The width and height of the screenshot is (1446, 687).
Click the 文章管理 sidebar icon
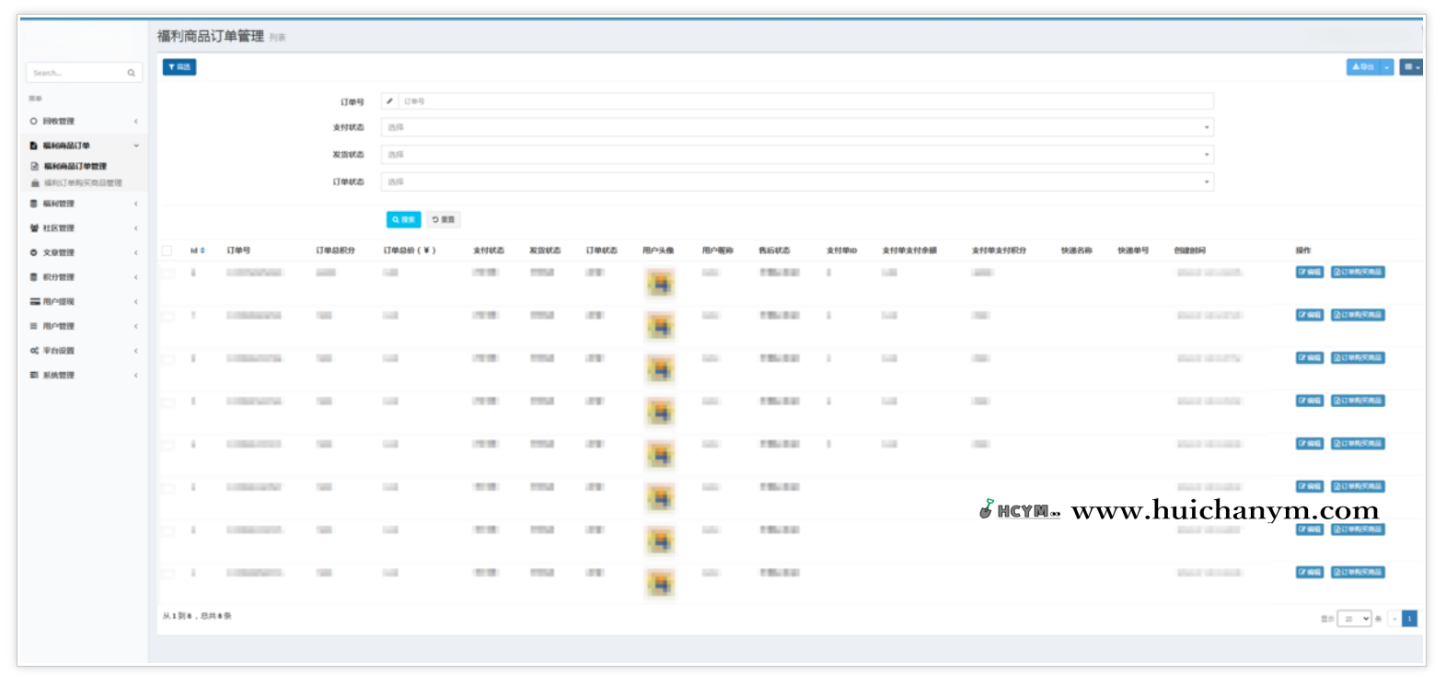pos(34,252)
